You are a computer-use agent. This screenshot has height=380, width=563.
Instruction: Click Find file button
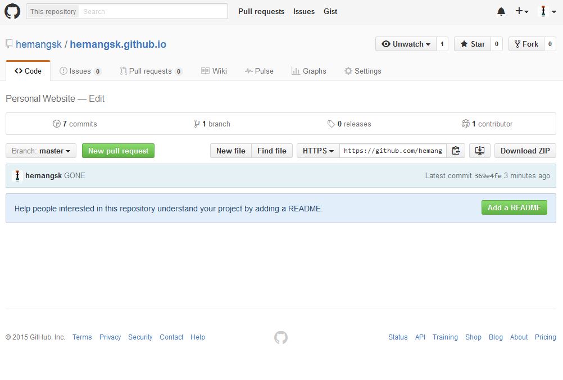tap(272, 151)
